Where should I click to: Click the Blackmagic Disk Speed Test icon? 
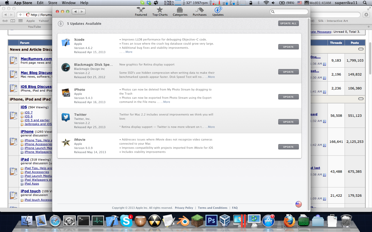coord(66,67)
